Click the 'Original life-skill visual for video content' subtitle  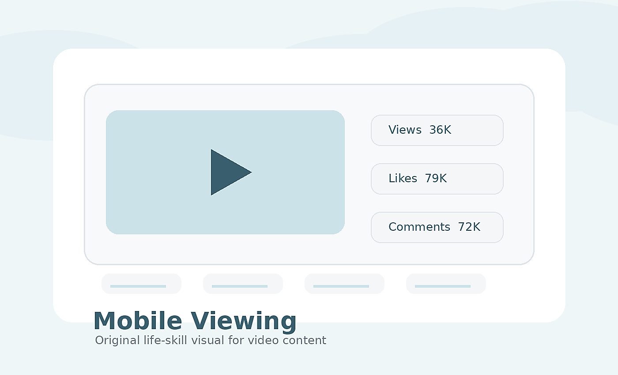click(211, 340)
